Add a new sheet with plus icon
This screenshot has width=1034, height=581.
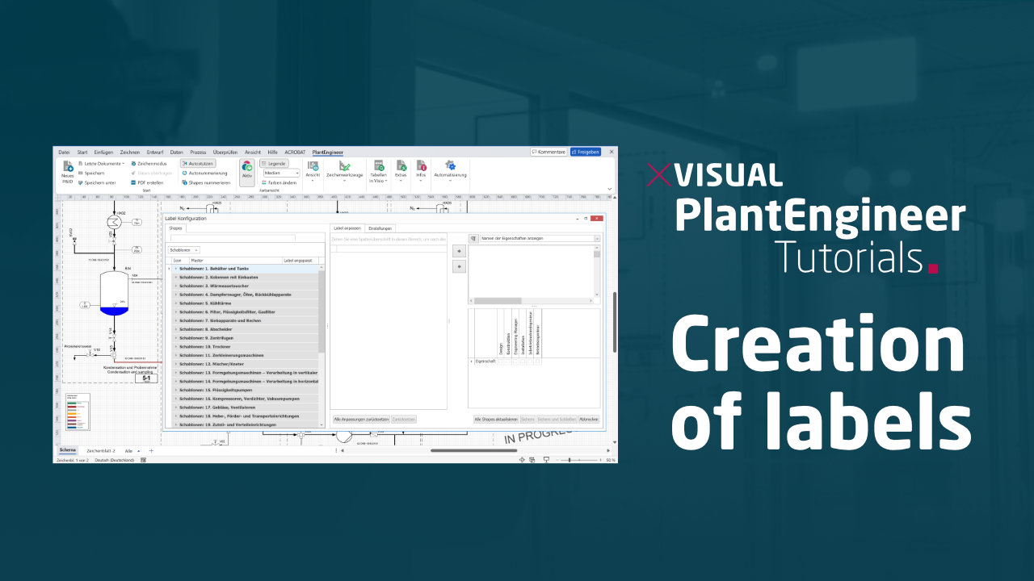point(151,450)
